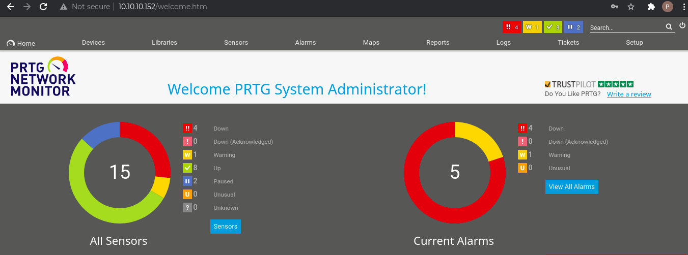688x255 pixels.
Task: Click the logout power icon
Action: pyautogui.click(x=682, y=25)
